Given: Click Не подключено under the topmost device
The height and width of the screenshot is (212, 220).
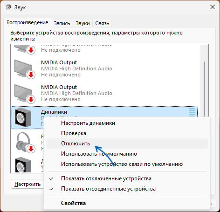Looking at the screenshot, I should pyautogui.click(x=61, y=50).
